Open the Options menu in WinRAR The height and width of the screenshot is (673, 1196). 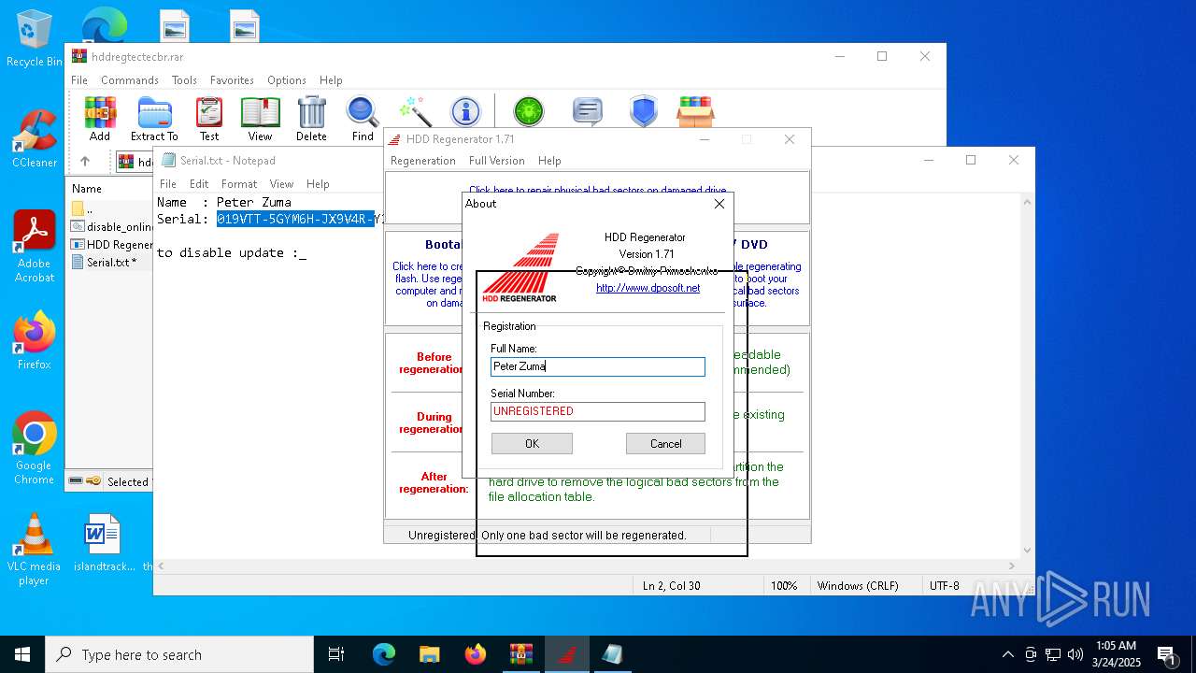coord(287,80)
